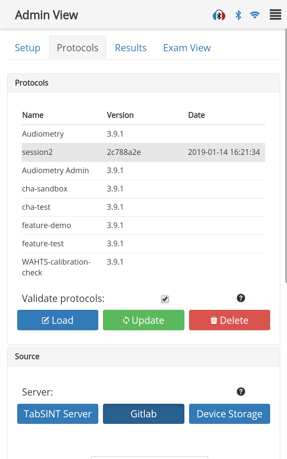Click the green Update button
The image size is (287, 459).
click(x=143, y=320)
